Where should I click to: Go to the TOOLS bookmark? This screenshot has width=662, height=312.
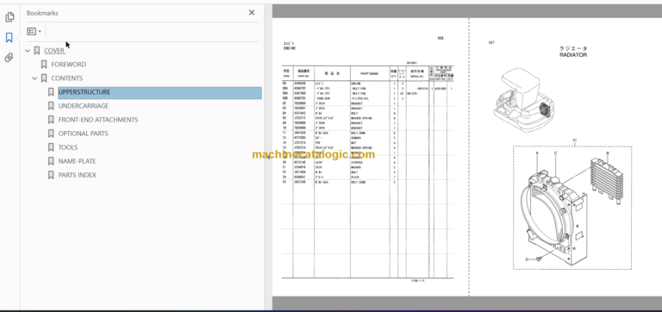[68, 147]
